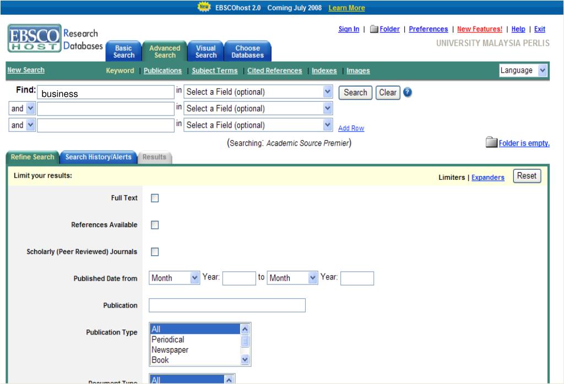This screenshot has width=564, height=384.
Task: Click the Reset button
Action: pyautogui.click(x=527, y=176)
